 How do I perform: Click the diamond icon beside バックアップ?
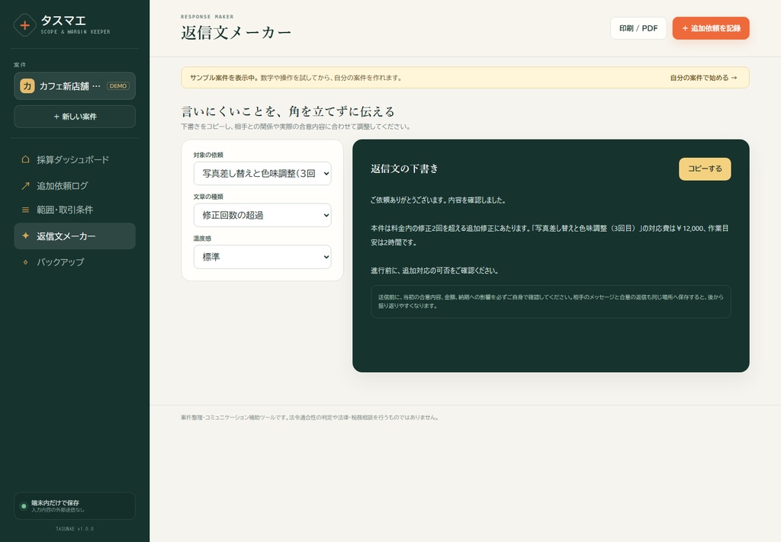pyautogui.click(x=25, y=261)
